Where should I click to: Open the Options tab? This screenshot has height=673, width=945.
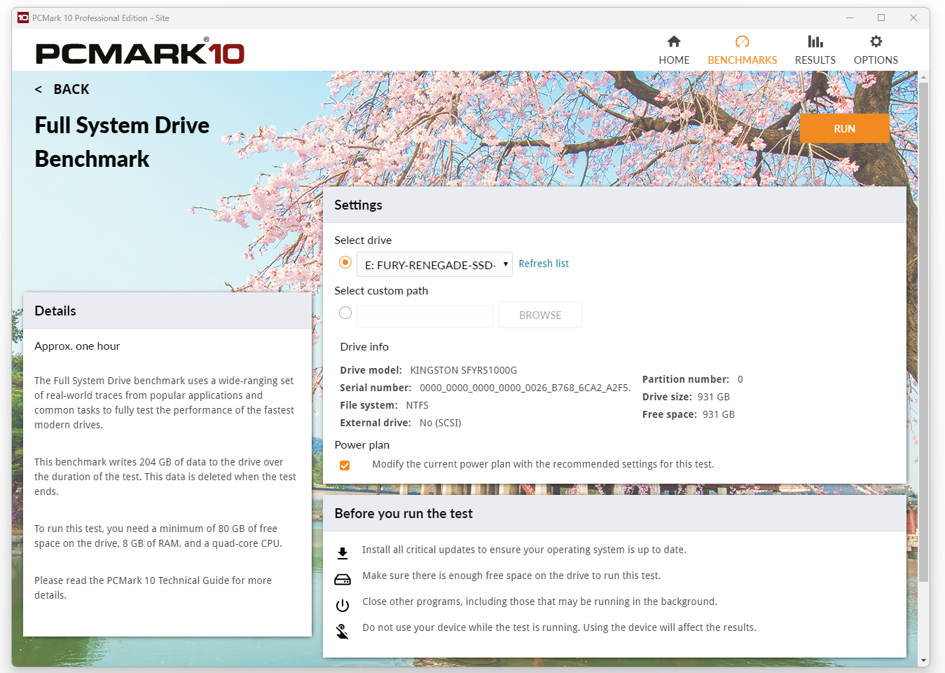(x=876, y=50)
